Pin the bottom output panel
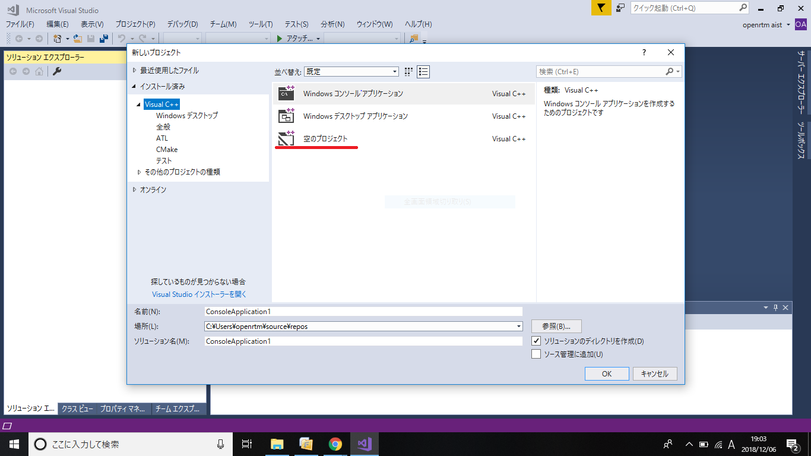Screen dimensions: 811x456 pos(775,308)
